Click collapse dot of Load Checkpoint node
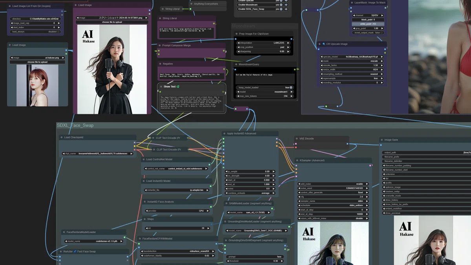 tap(62, 138)
